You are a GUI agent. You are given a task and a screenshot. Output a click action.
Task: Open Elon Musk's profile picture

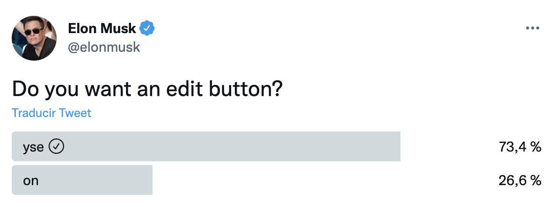pos(34,41)
